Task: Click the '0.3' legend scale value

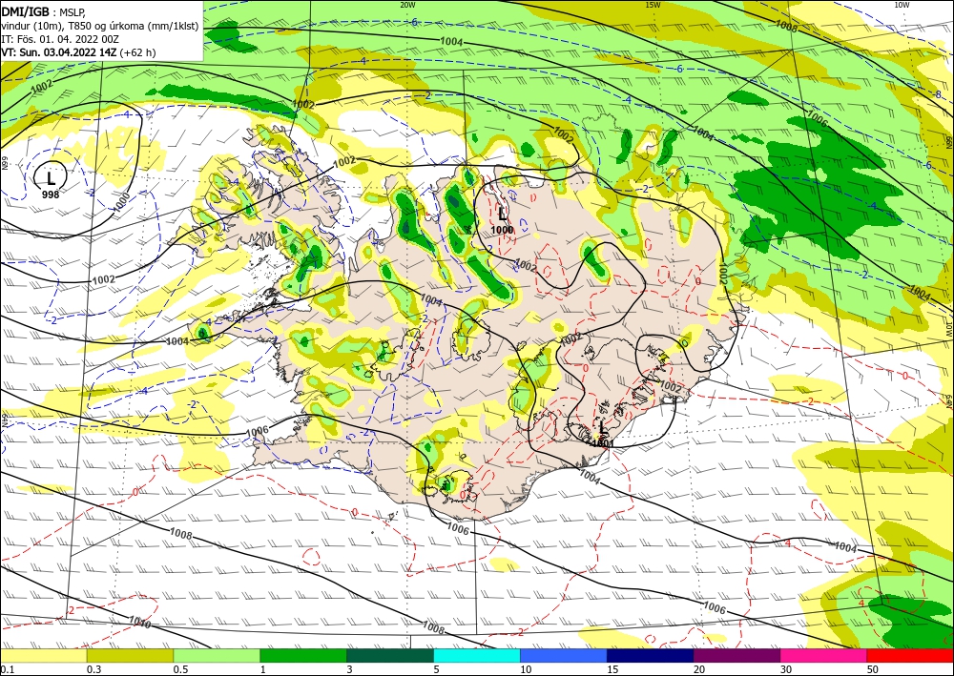Action: pos(93,669)
